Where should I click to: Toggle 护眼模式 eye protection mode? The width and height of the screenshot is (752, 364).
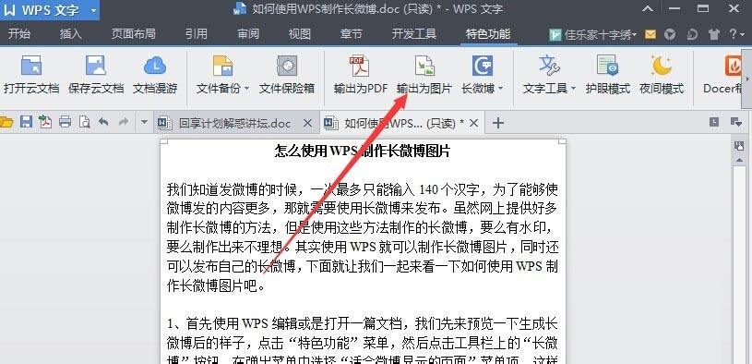608,74
